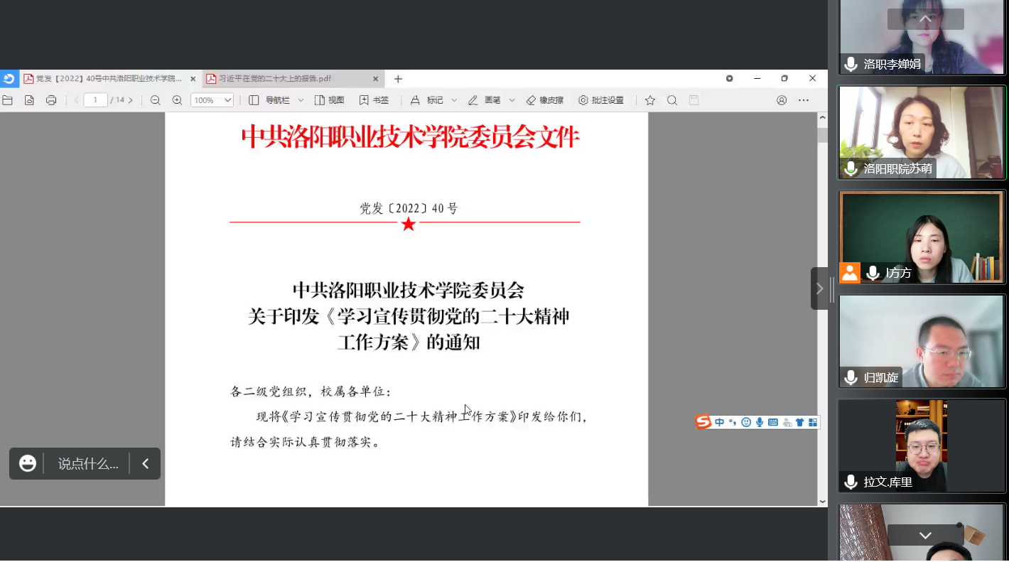Zoom in using the plus magnifier icon
Screen dimensions: 1009x562
coord(177,100)
